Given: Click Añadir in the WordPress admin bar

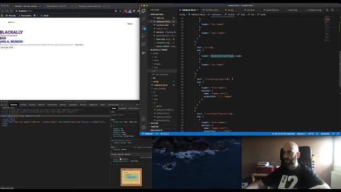Looking at the screenshot, I should pos(44,15).
